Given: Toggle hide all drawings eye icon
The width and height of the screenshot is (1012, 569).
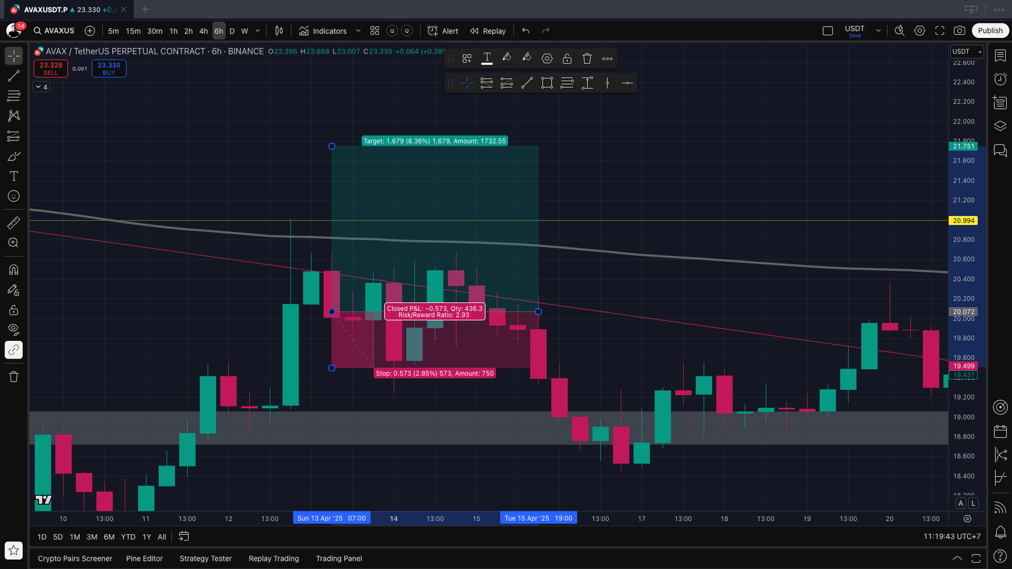Looking at the screenshot, I should click(x=13, y=329).
